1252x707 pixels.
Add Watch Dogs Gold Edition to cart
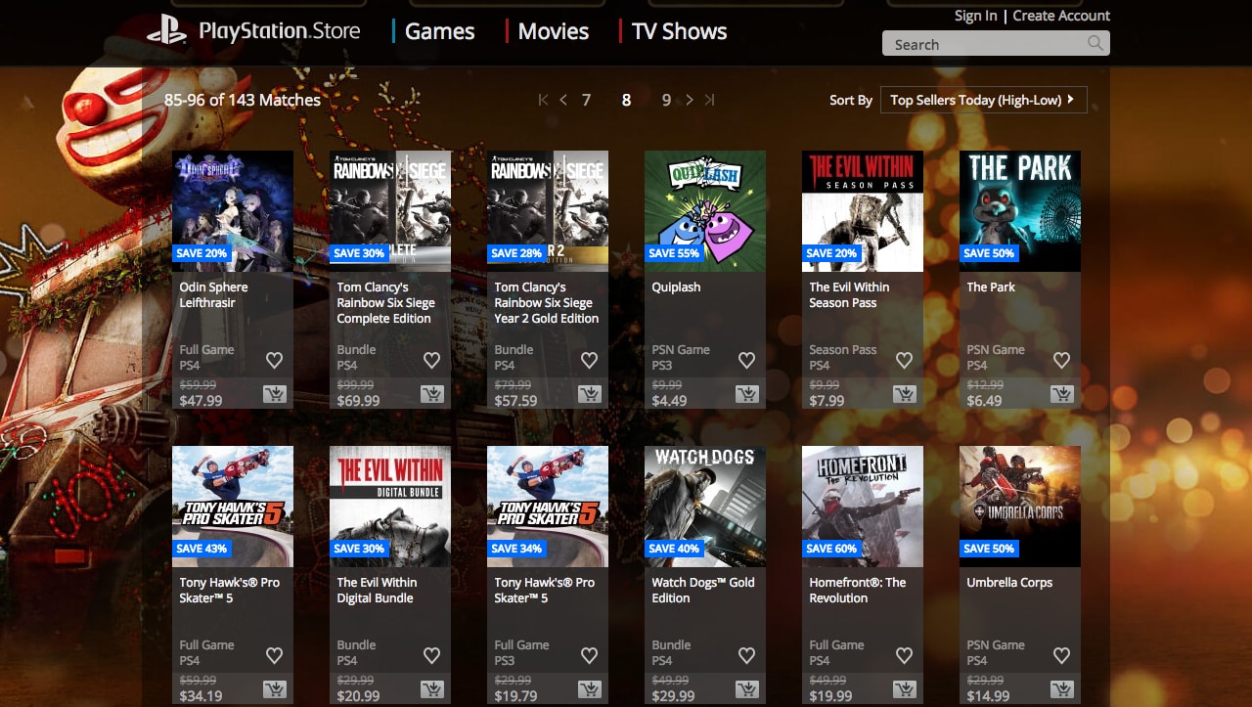(x=747, y=689)
